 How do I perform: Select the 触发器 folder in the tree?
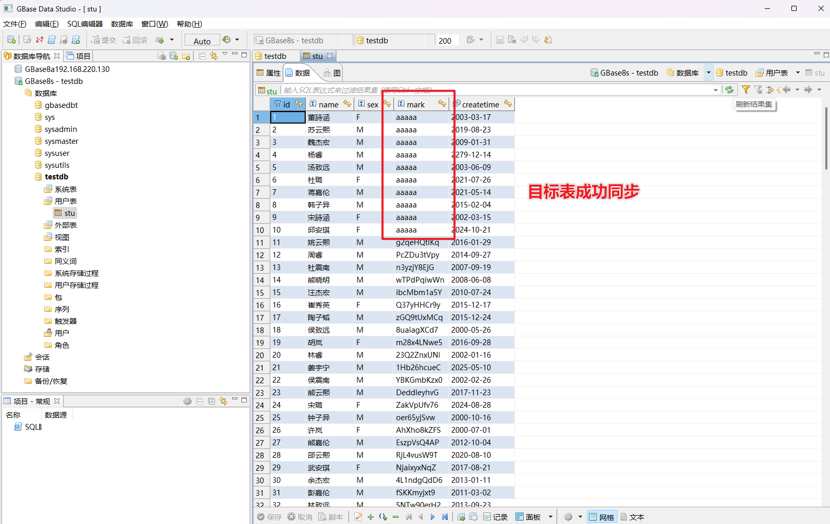61,321
